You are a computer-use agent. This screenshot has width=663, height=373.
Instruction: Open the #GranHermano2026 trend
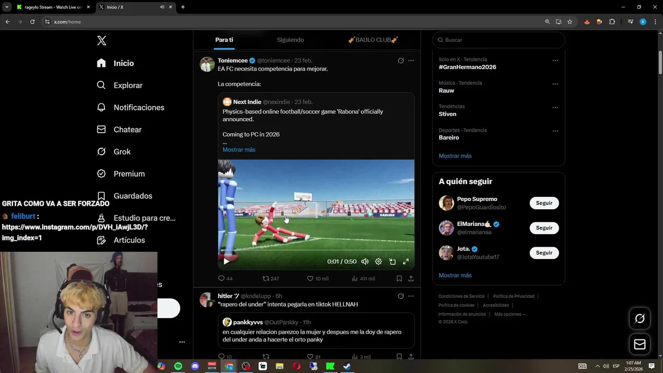(x=467, y=67)
